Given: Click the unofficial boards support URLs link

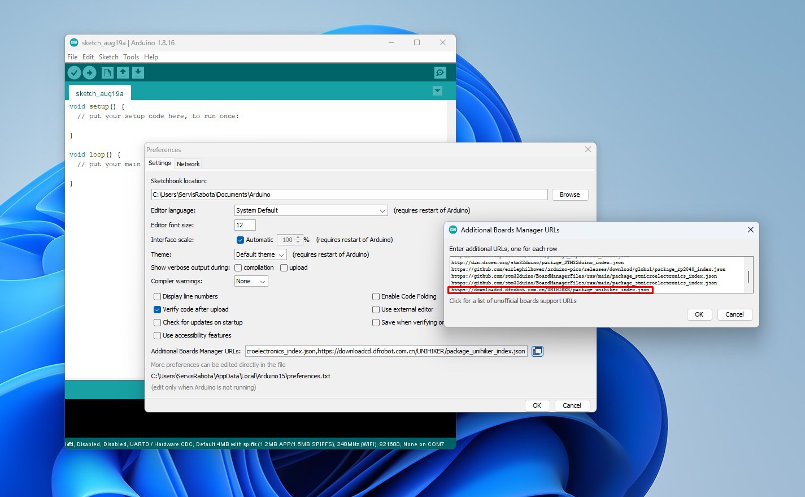Looking at the screenshot, I should point(512,301).
